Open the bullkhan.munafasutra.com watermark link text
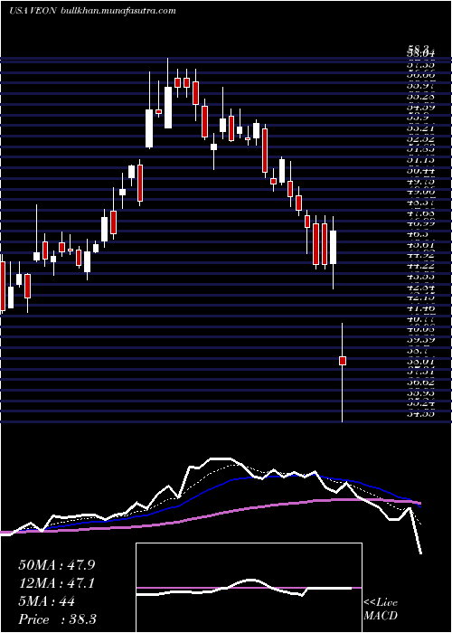Viewport: 452px width, 633px height. (x=118, y=11)
